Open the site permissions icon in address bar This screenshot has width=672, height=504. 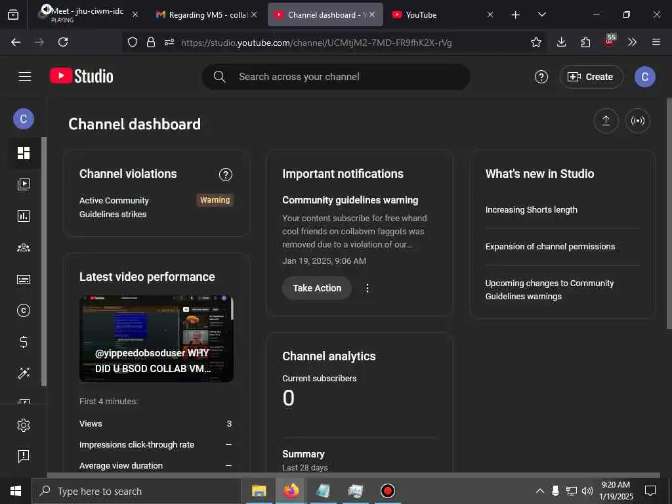coord(169,42)
